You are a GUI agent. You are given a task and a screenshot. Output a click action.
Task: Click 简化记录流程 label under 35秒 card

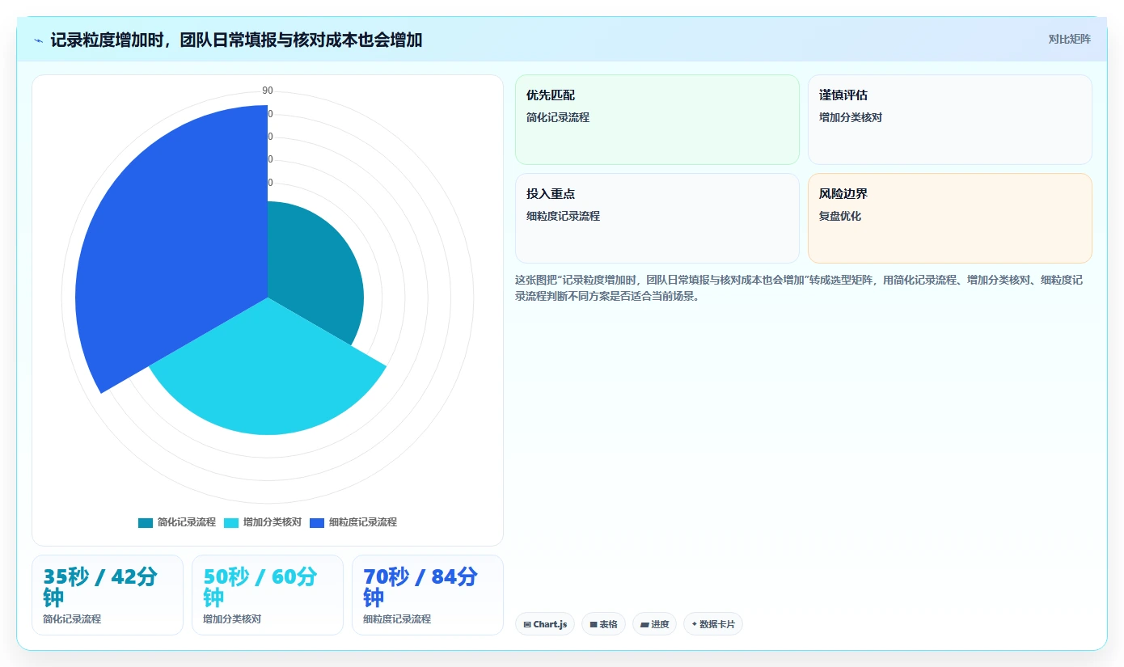click(x=72, y=618)
